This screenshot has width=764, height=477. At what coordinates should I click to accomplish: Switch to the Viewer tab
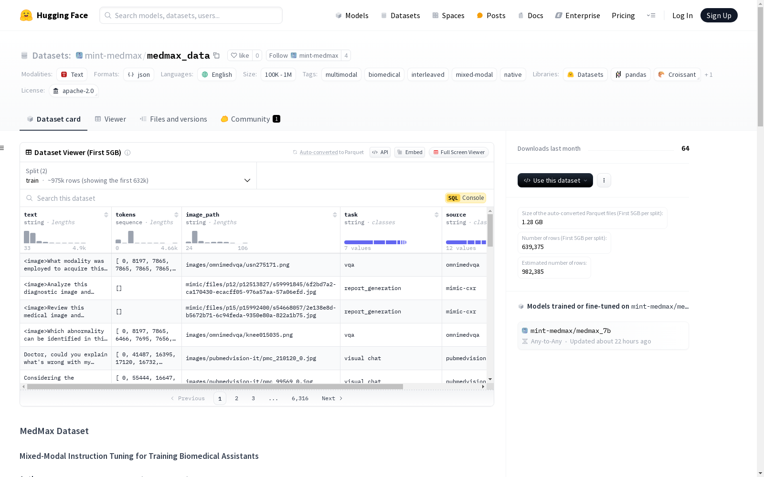tap(110, 119)
